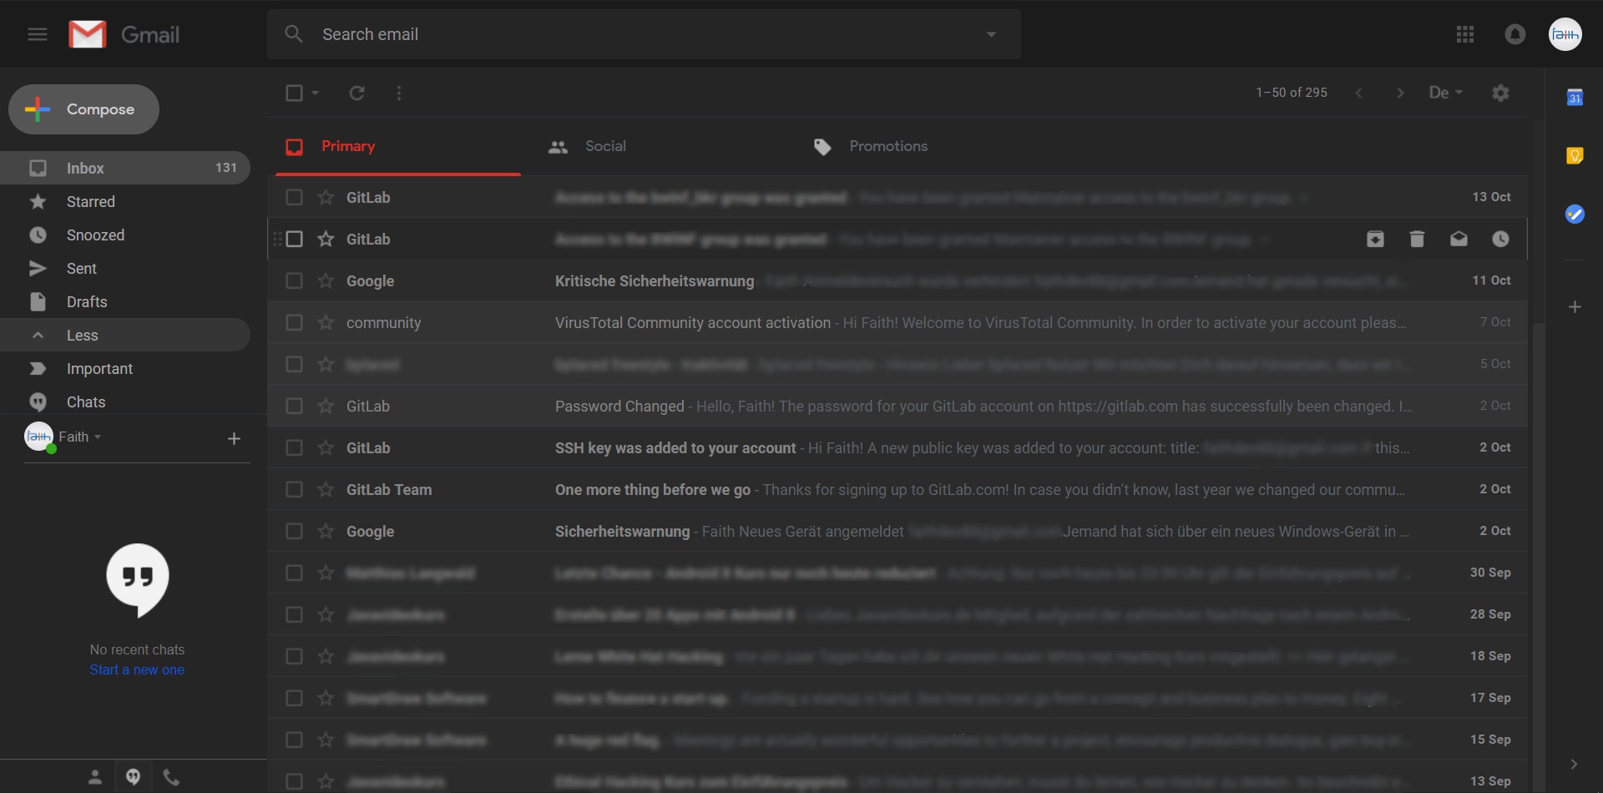Open Hangouts conversations icon in bottom bar
This screenshot has width=1603, height=793.
pos(133,777)
